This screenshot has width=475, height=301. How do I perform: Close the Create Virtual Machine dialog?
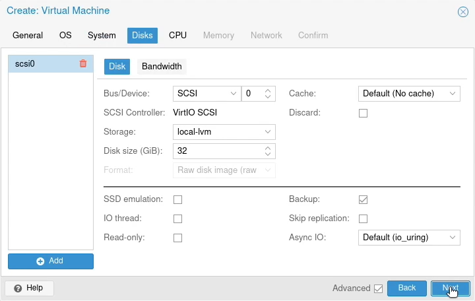coord(462,11)
